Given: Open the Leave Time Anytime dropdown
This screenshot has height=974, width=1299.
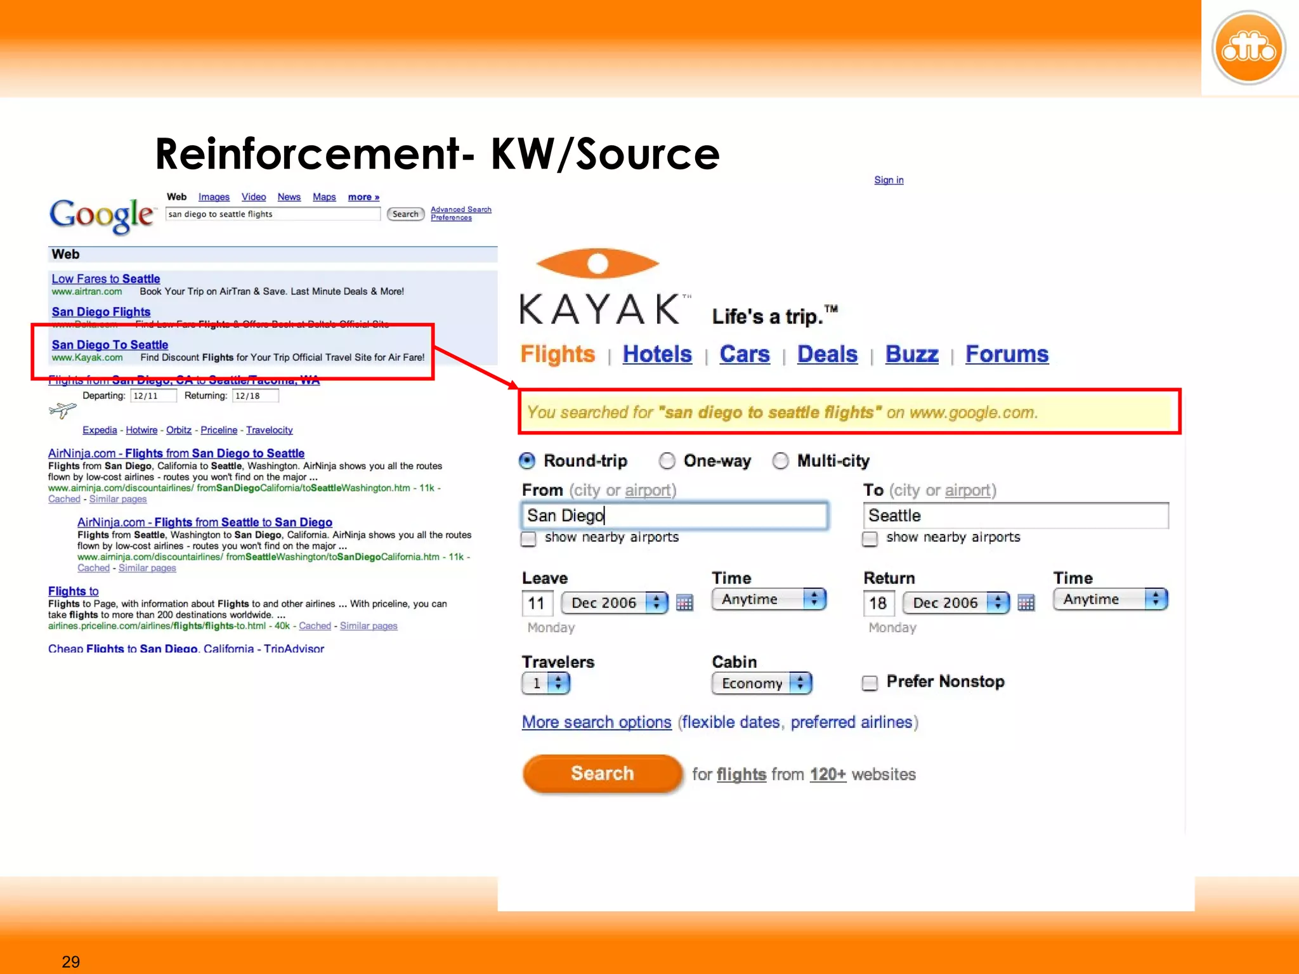Looking at the screenshot, I should tap(769, 599).
